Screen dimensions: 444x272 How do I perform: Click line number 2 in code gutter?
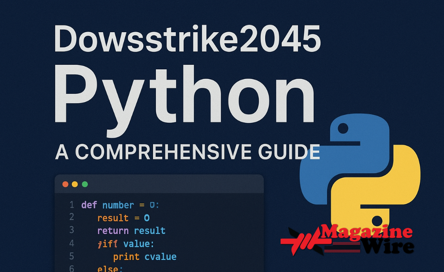tap(71, 217)
